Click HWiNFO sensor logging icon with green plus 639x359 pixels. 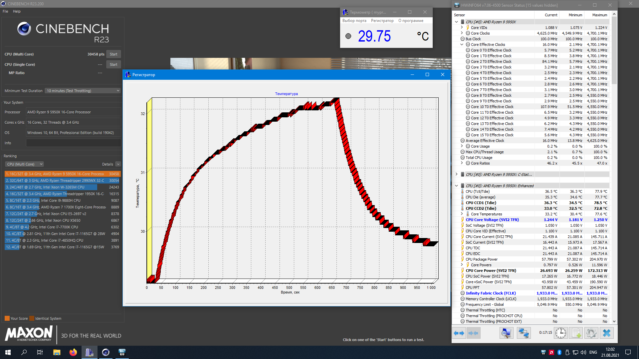click(576, 333)
